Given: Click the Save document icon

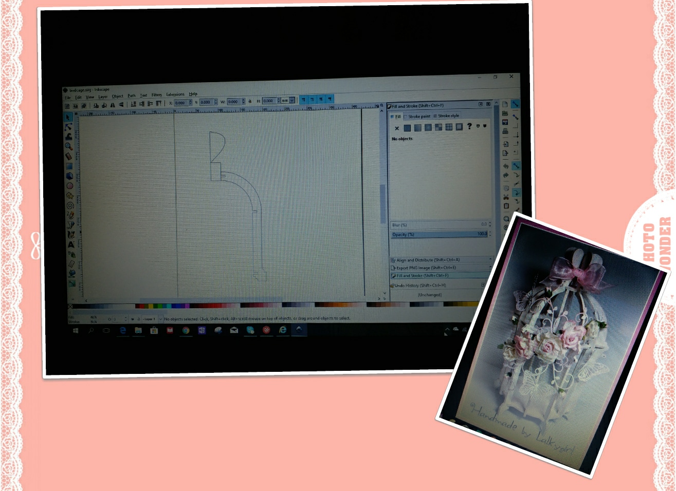Looking at the screenshot, I should click(505, 122).
